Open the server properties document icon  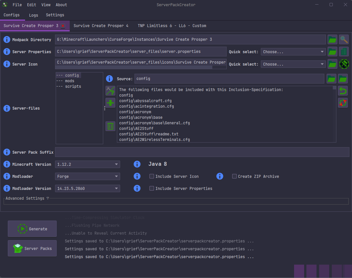344,52
